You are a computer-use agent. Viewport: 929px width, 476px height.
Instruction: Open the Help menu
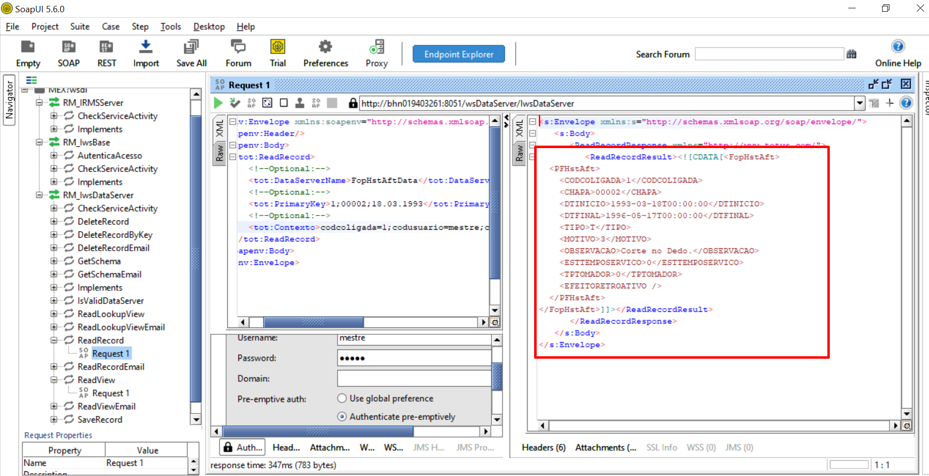tap(246, 26)
